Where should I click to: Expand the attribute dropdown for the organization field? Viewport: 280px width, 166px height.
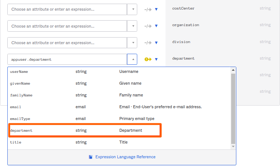click(132, 26)
